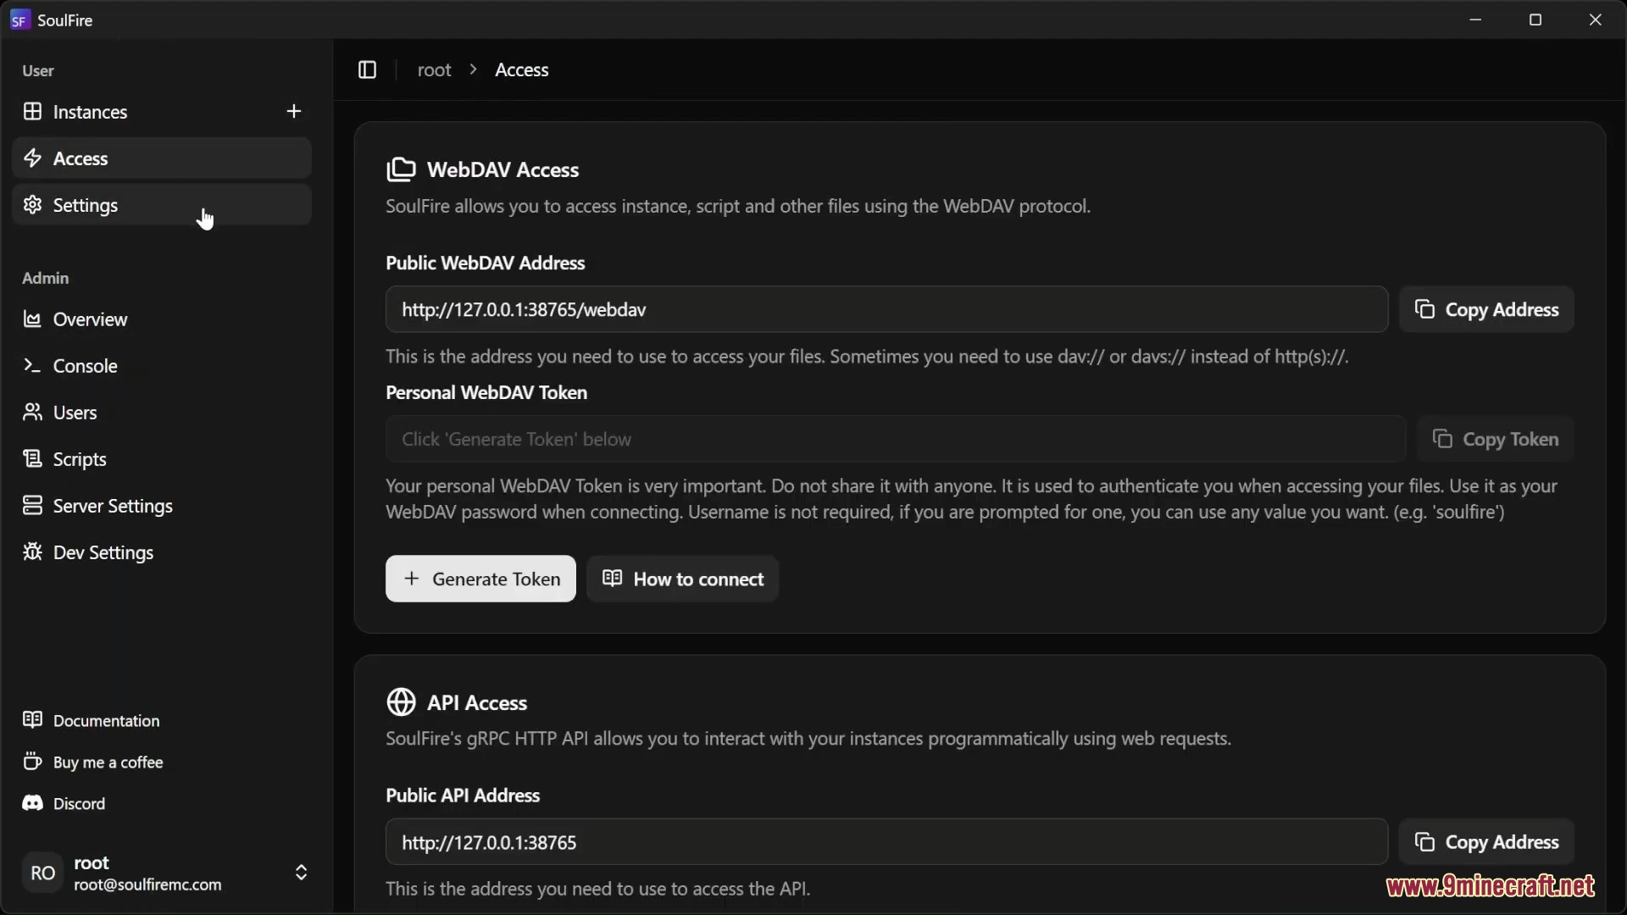Click the Access breadcrumb

click(521, 69)
